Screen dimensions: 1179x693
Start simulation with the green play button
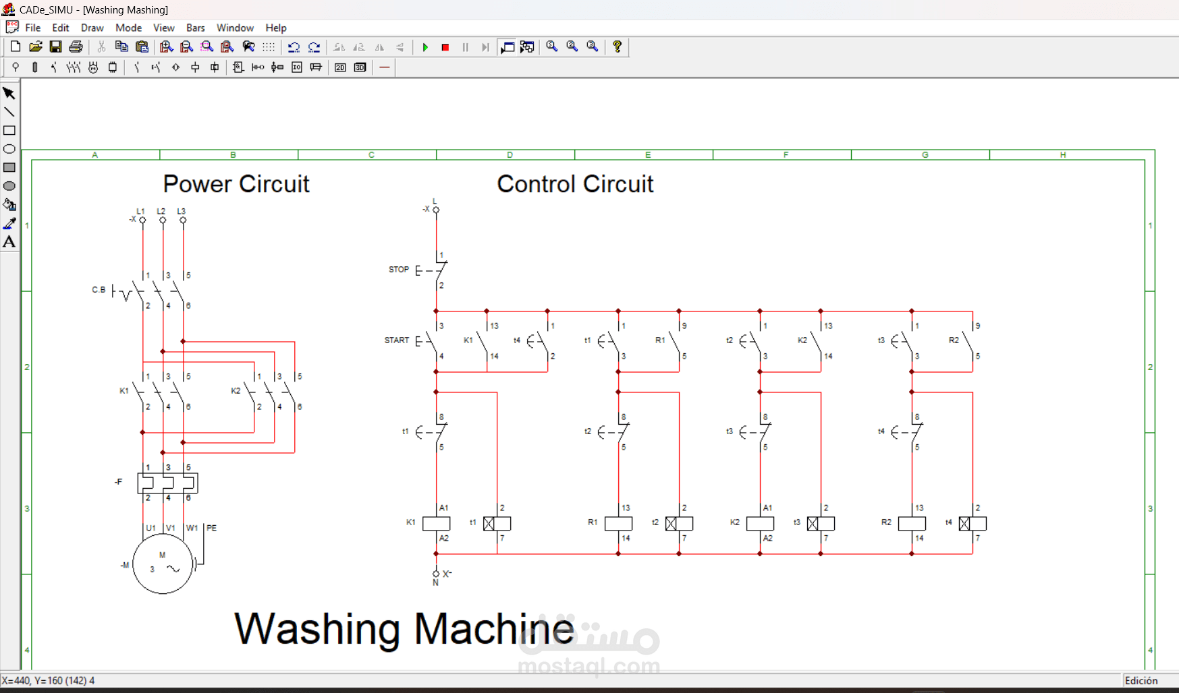click(x=425, y=47)
